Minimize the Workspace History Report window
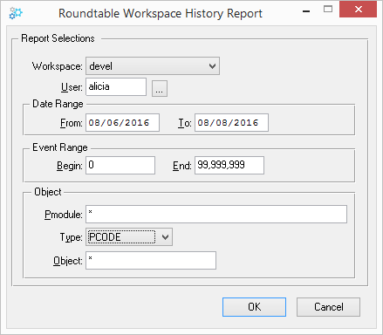 click(x=306, y=10)
